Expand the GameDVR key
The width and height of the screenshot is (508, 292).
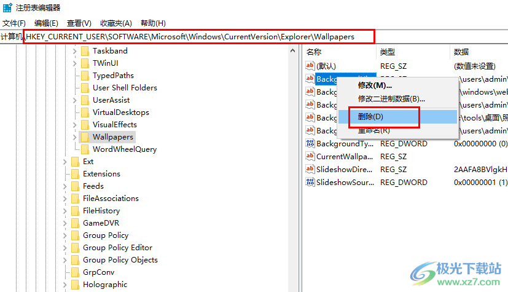pos(64,224)
